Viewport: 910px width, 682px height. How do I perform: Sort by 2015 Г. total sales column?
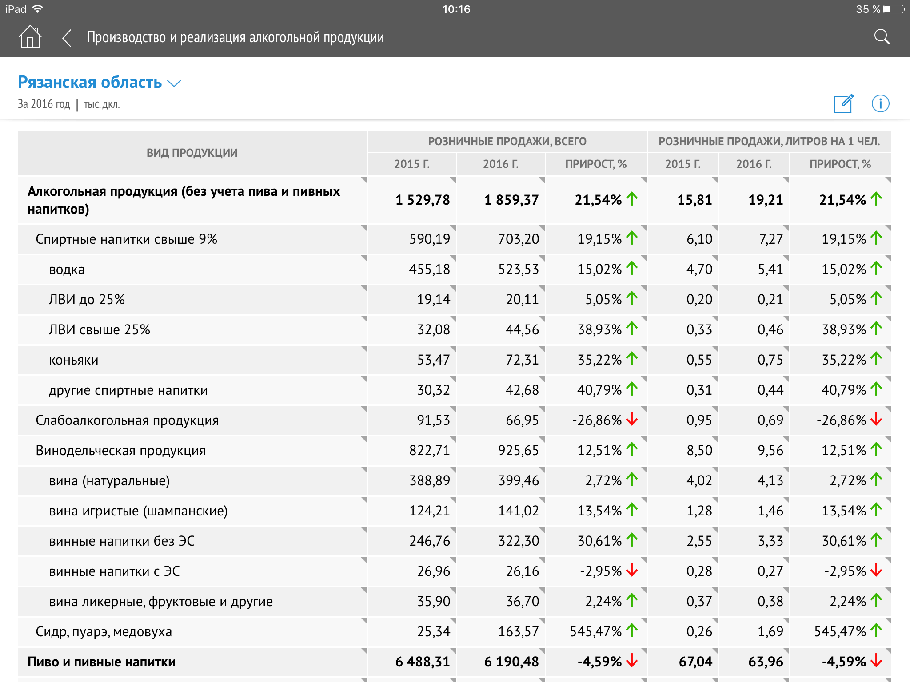411,164
